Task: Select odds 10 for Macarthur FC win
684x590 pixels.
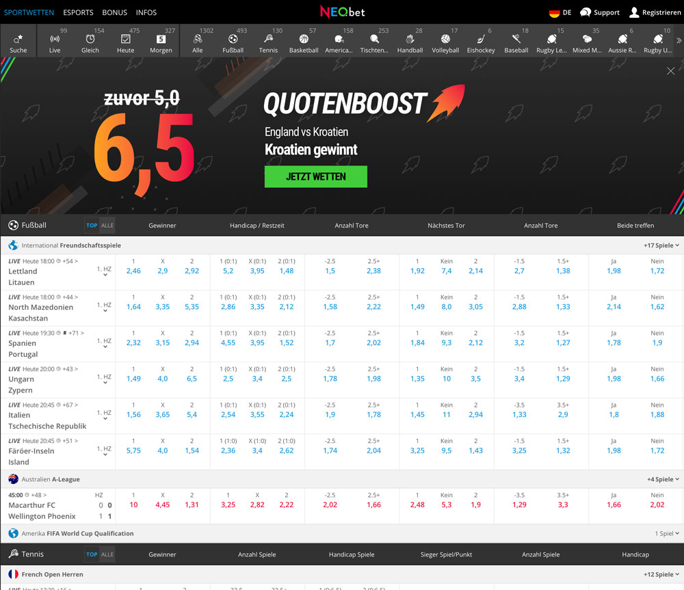Action: (x=133, y=505)
